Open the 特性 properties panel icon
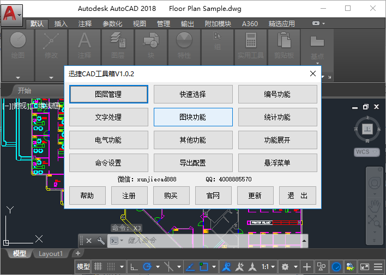 click(184, 40)
